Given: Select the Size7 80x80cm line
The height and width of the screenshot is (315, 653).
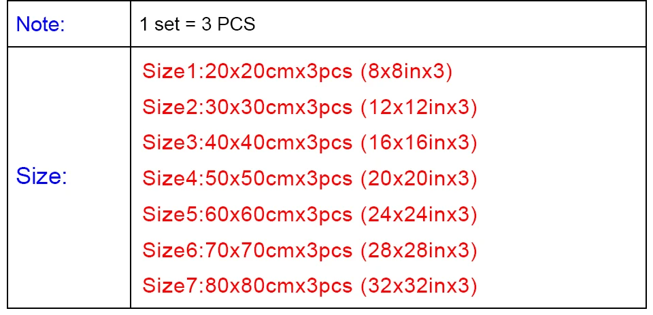Looking at the screenshot, I should pyautogui.click(x=310, y=286).
